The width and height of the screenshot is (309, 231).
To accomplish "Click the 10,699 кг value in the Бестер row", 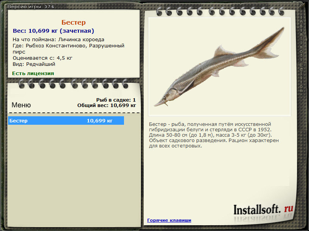I will [x=100, y=121].
